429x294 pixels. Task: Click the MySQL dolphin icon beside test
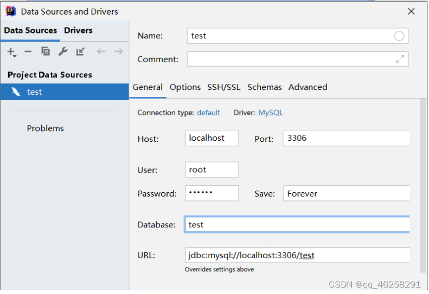pos(16,92)
